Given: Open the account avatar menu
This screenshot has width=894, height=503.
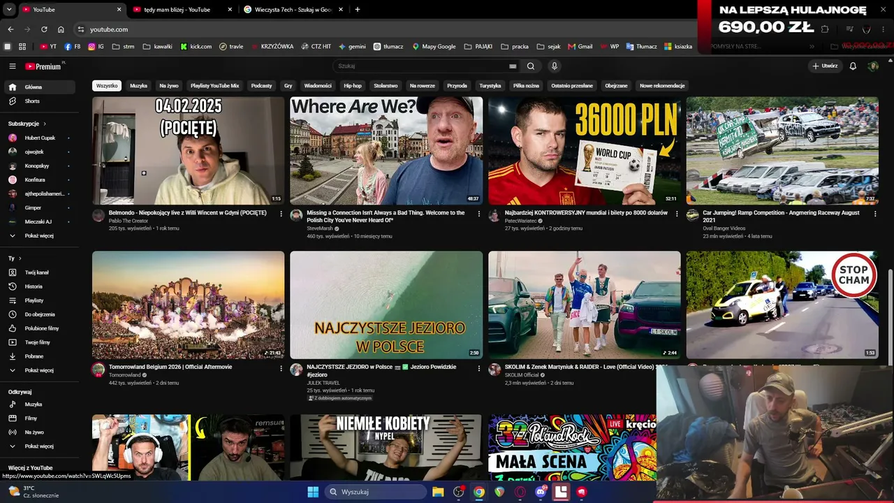Looking at the screenshot, I should 873,66.
